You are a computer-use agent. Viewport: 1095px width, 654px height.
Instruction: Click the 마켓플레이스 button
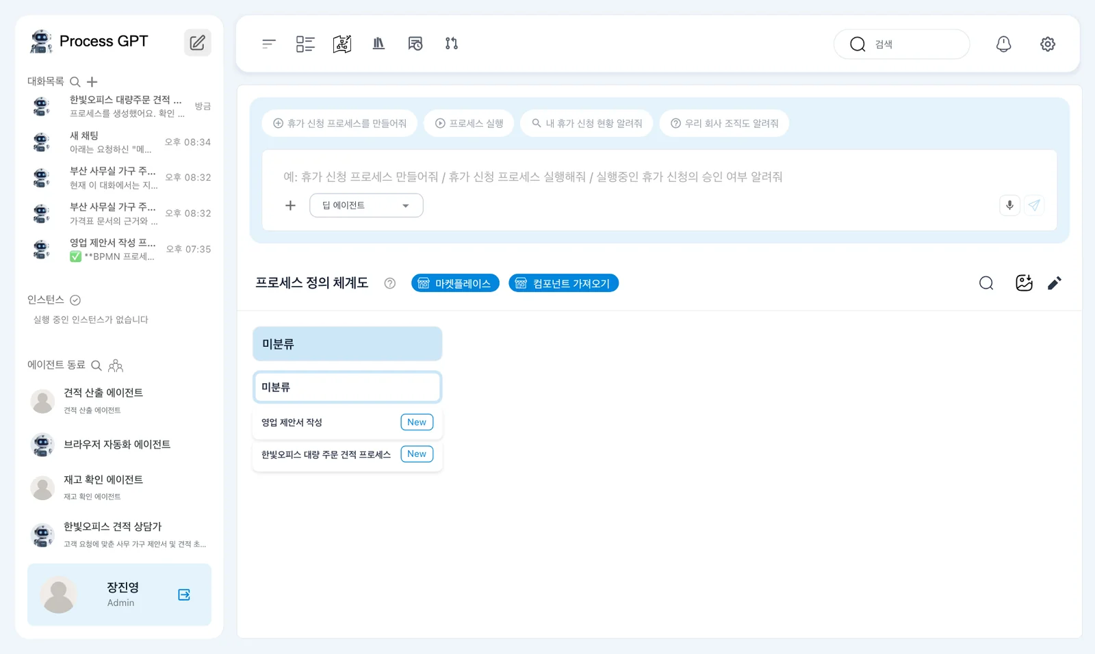(x=455, y=283)
